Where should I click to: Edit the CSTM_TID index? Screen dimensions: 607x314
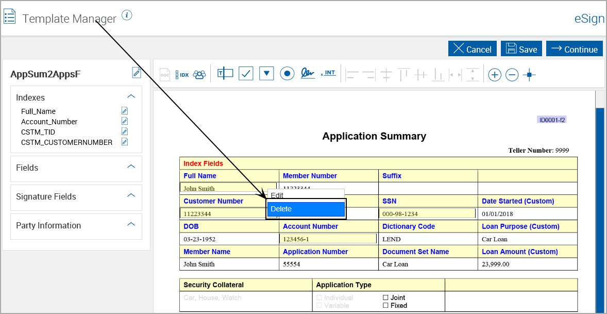[125, 131]
